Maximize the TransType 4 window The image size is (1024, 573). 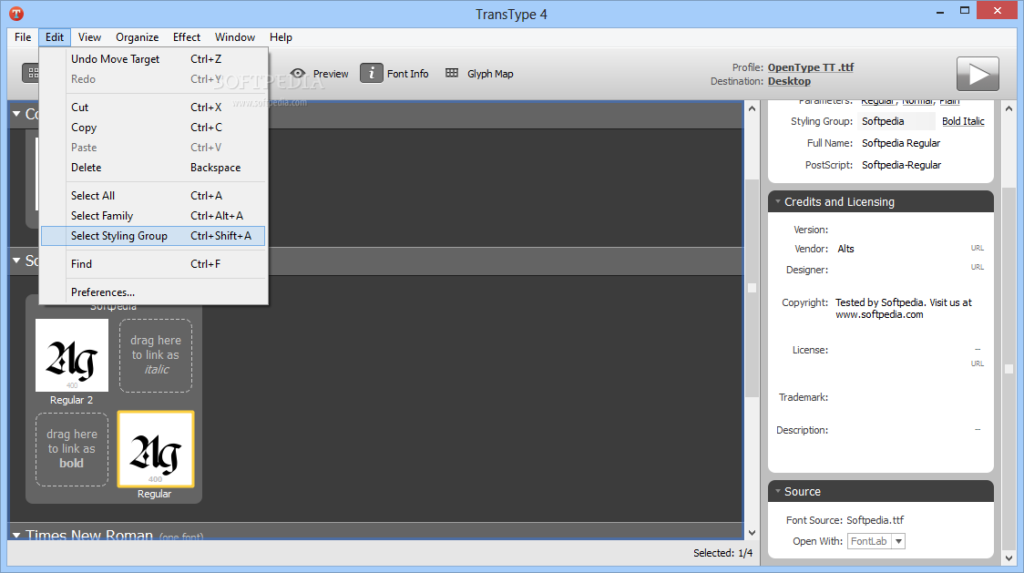tap(965, 11)
